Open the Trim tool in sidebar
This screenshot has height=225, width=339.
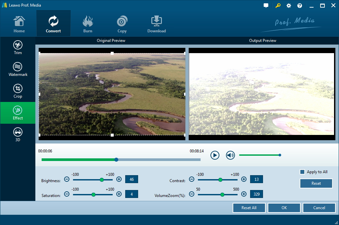[x=18, y=48]
